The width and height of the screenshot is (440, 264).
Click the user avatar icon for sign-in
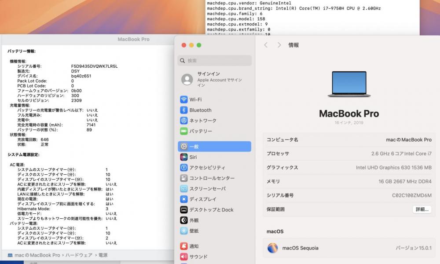[187, 79]
